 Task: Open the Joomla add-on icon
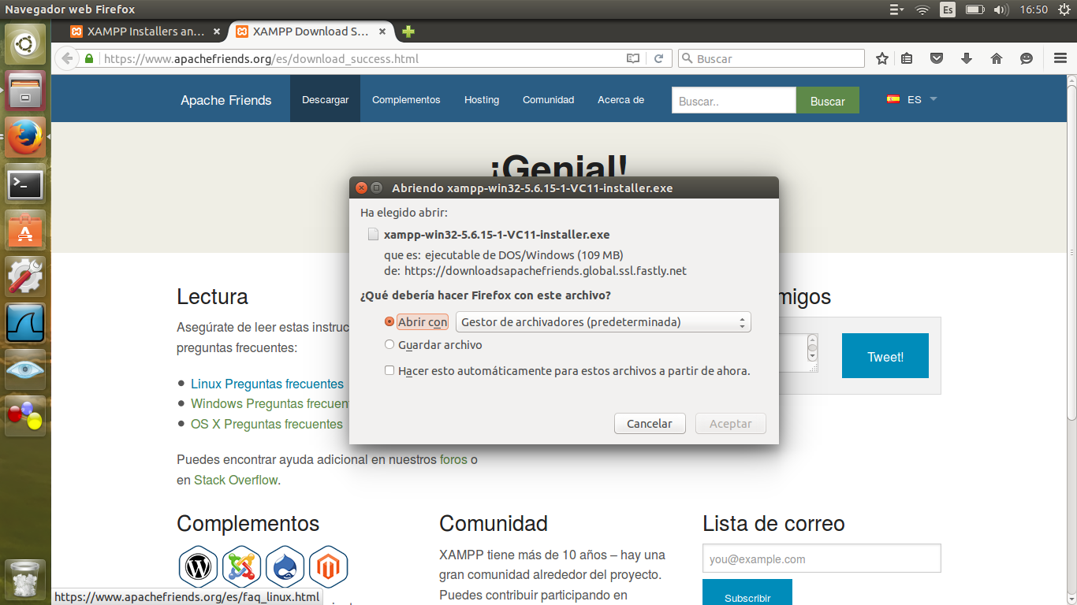click(x=241, y=566)
